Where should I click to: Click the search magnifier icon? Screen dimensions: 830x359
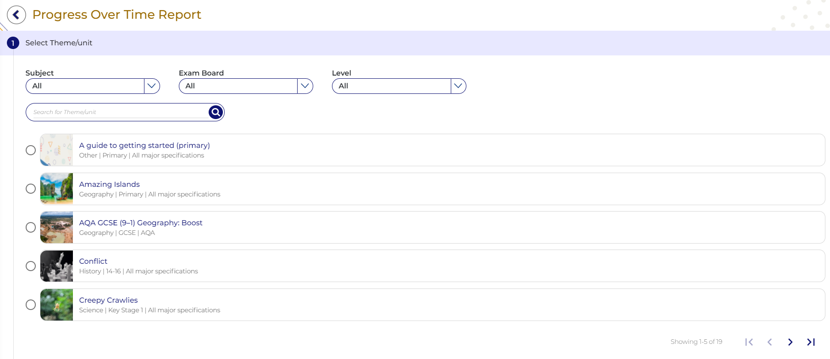[216, 112]
